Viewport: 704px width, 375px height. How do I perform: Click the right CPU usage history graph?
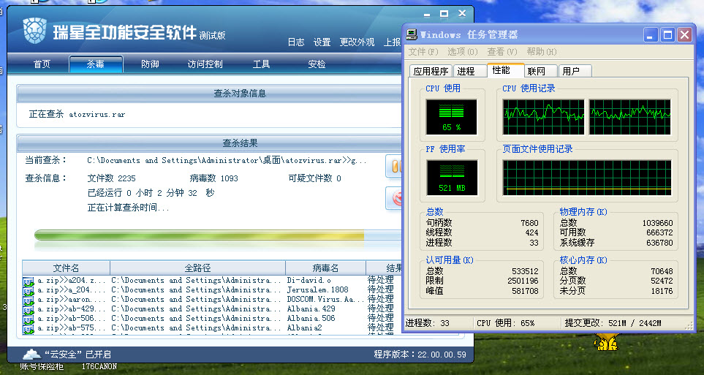[x=629, y=117]
